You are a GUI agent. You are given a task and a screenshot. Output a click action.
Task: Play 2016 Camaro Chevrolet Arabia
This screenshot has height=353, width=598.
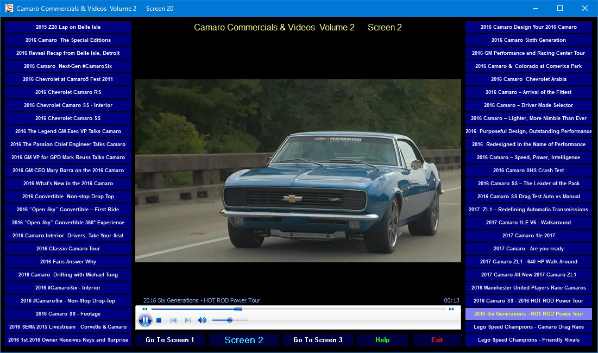(x=528, y=79)
